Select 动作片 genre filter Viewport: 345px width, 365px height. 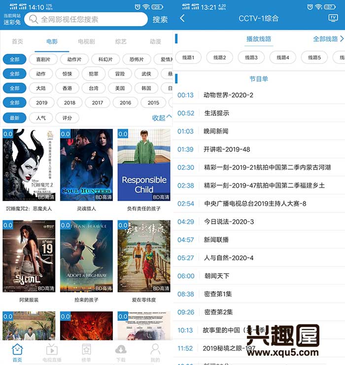coord(74,59)
